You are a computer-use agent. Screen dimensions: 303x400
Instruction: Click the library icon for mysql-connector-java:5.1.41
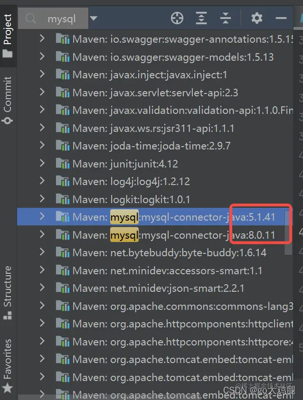coord(63,216)
